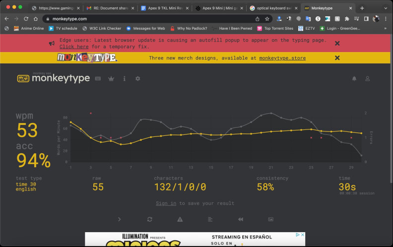Dismiss the yellow merch banner

pyautogui.click(x=337, y=58)
